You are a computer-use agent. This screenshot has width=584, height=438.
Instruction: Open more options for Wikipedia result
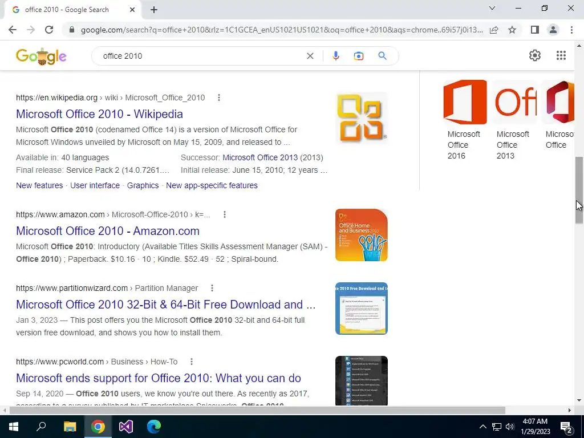point(219,98)
